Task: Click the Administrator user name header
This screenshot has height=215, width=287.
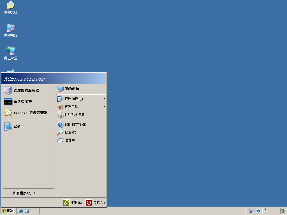Action: point(24,79)
